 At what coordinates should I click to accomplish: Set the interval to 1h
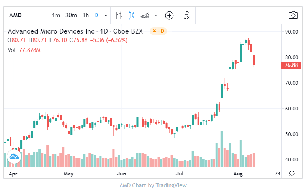pyautogui.click(x=86, y=15)
